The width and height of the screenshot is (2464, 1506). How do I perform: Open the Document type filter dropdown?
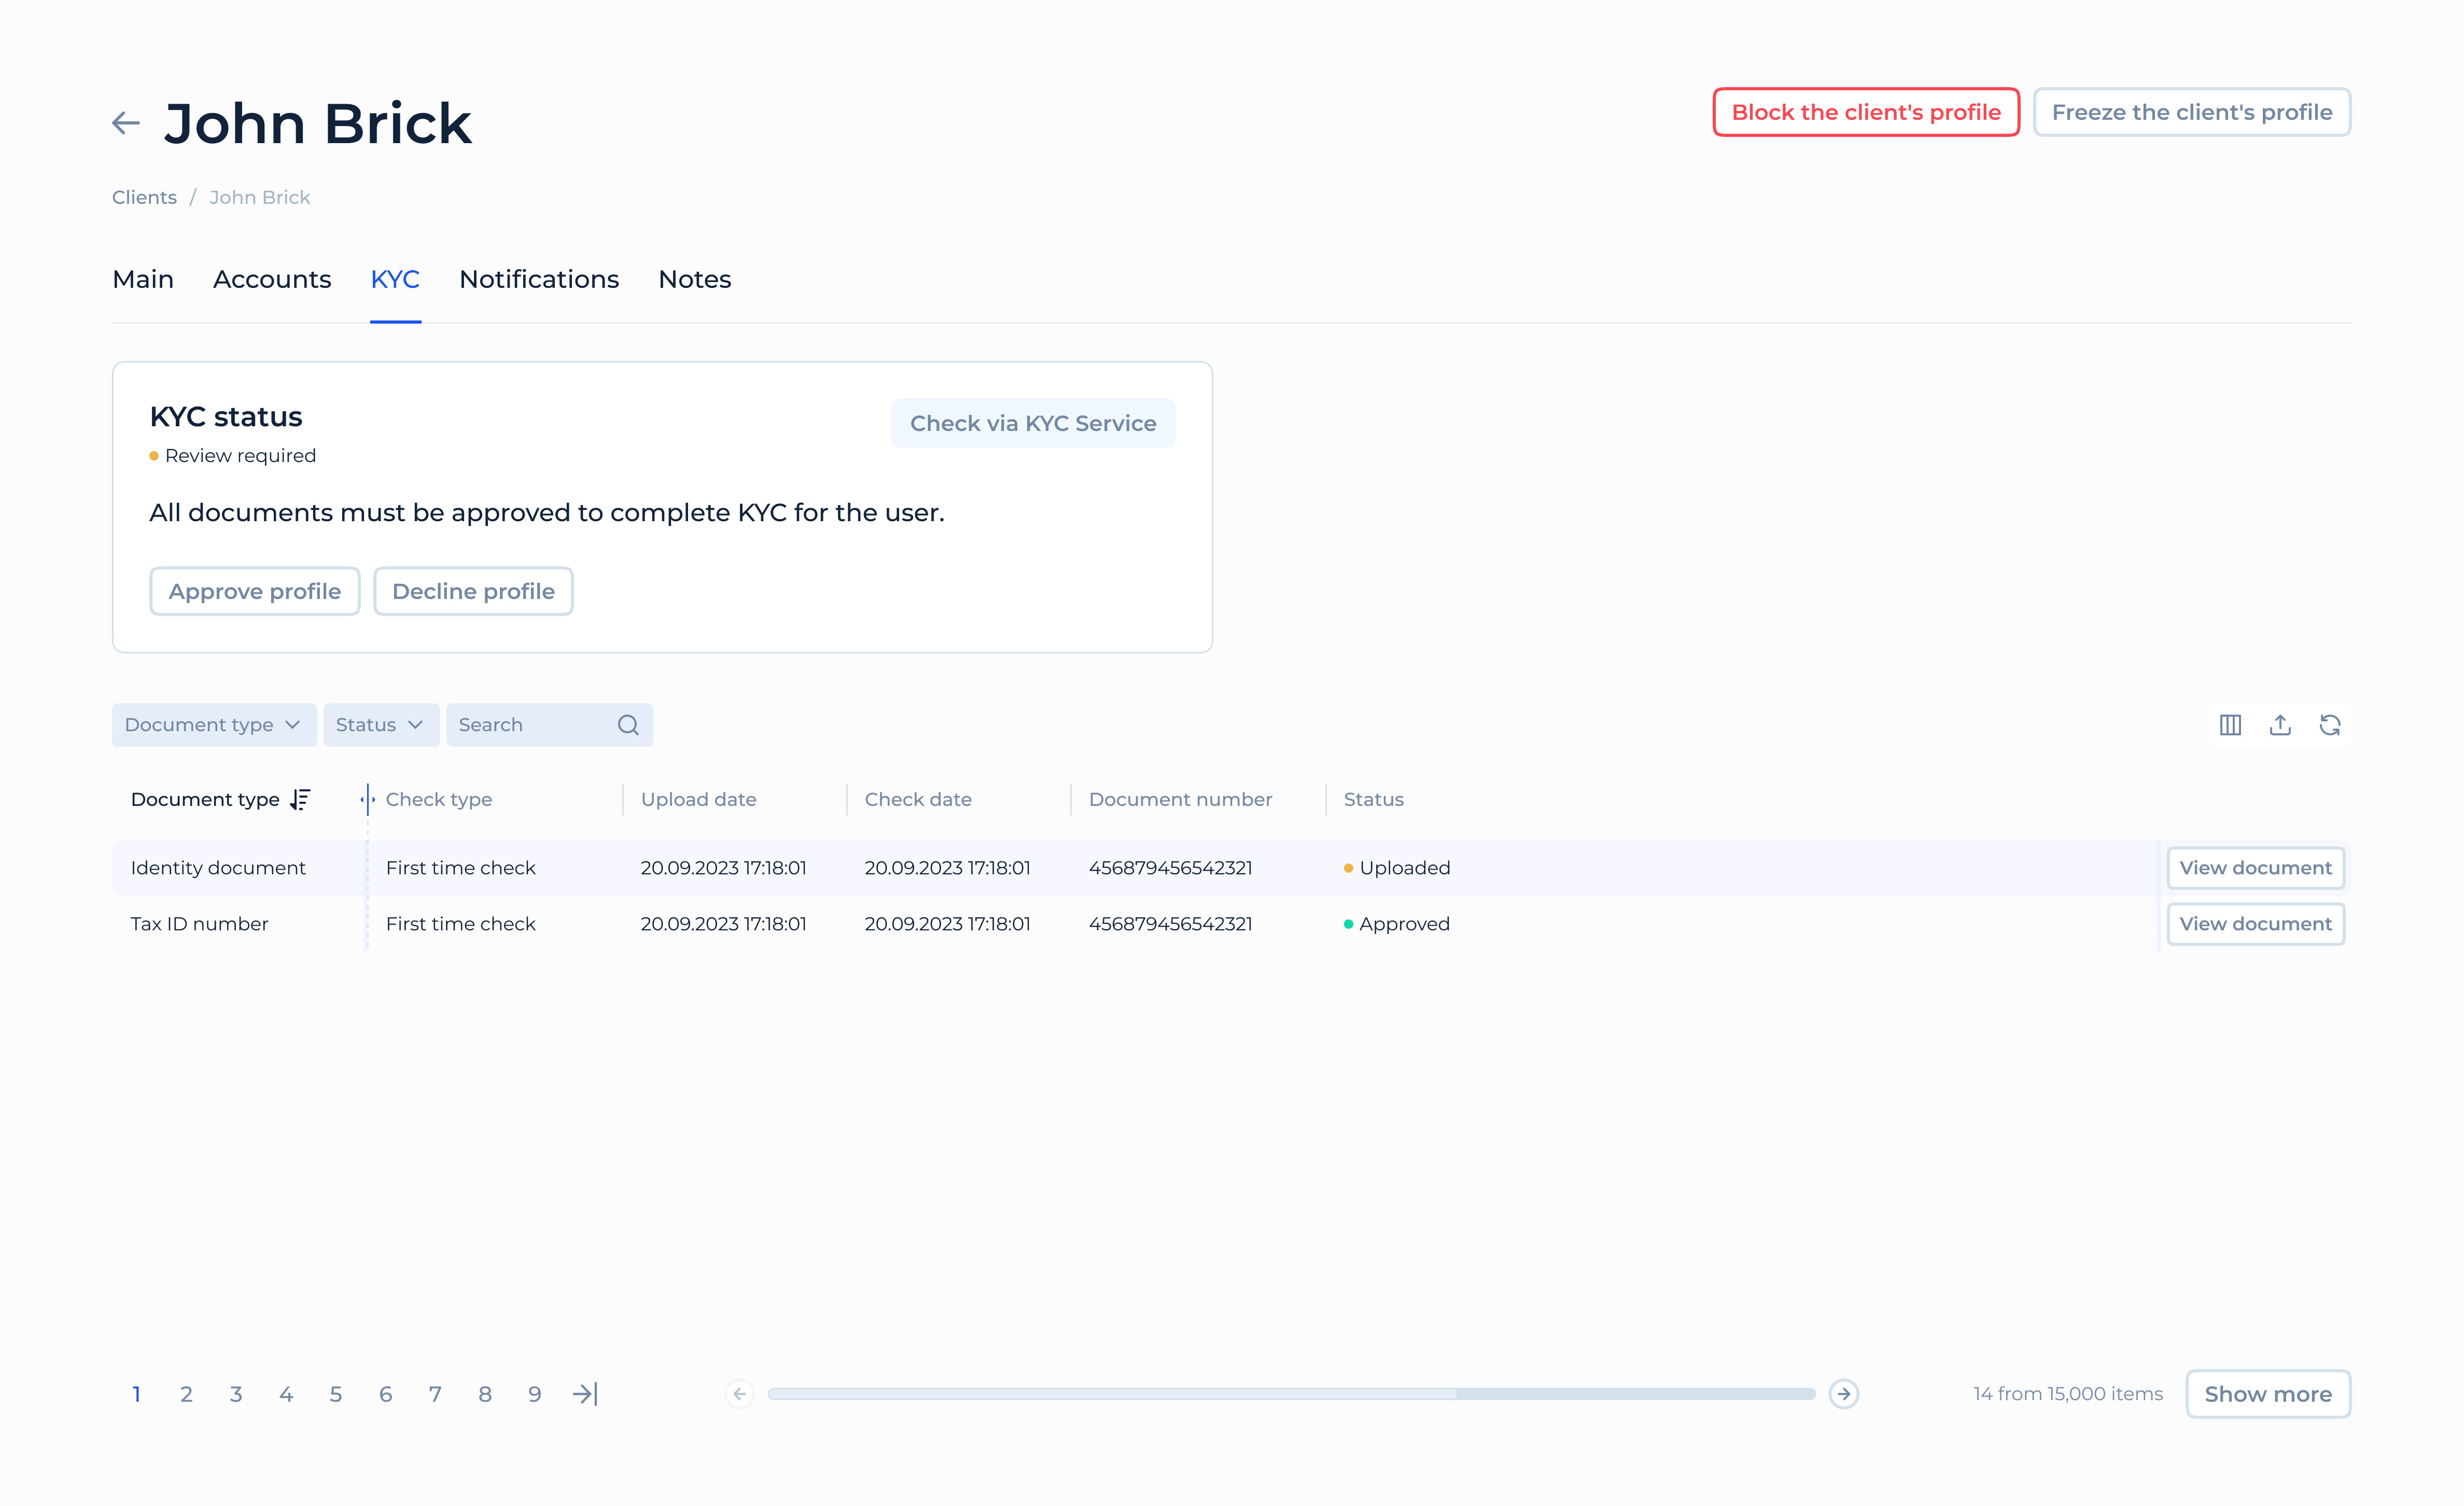coord(213,724)
